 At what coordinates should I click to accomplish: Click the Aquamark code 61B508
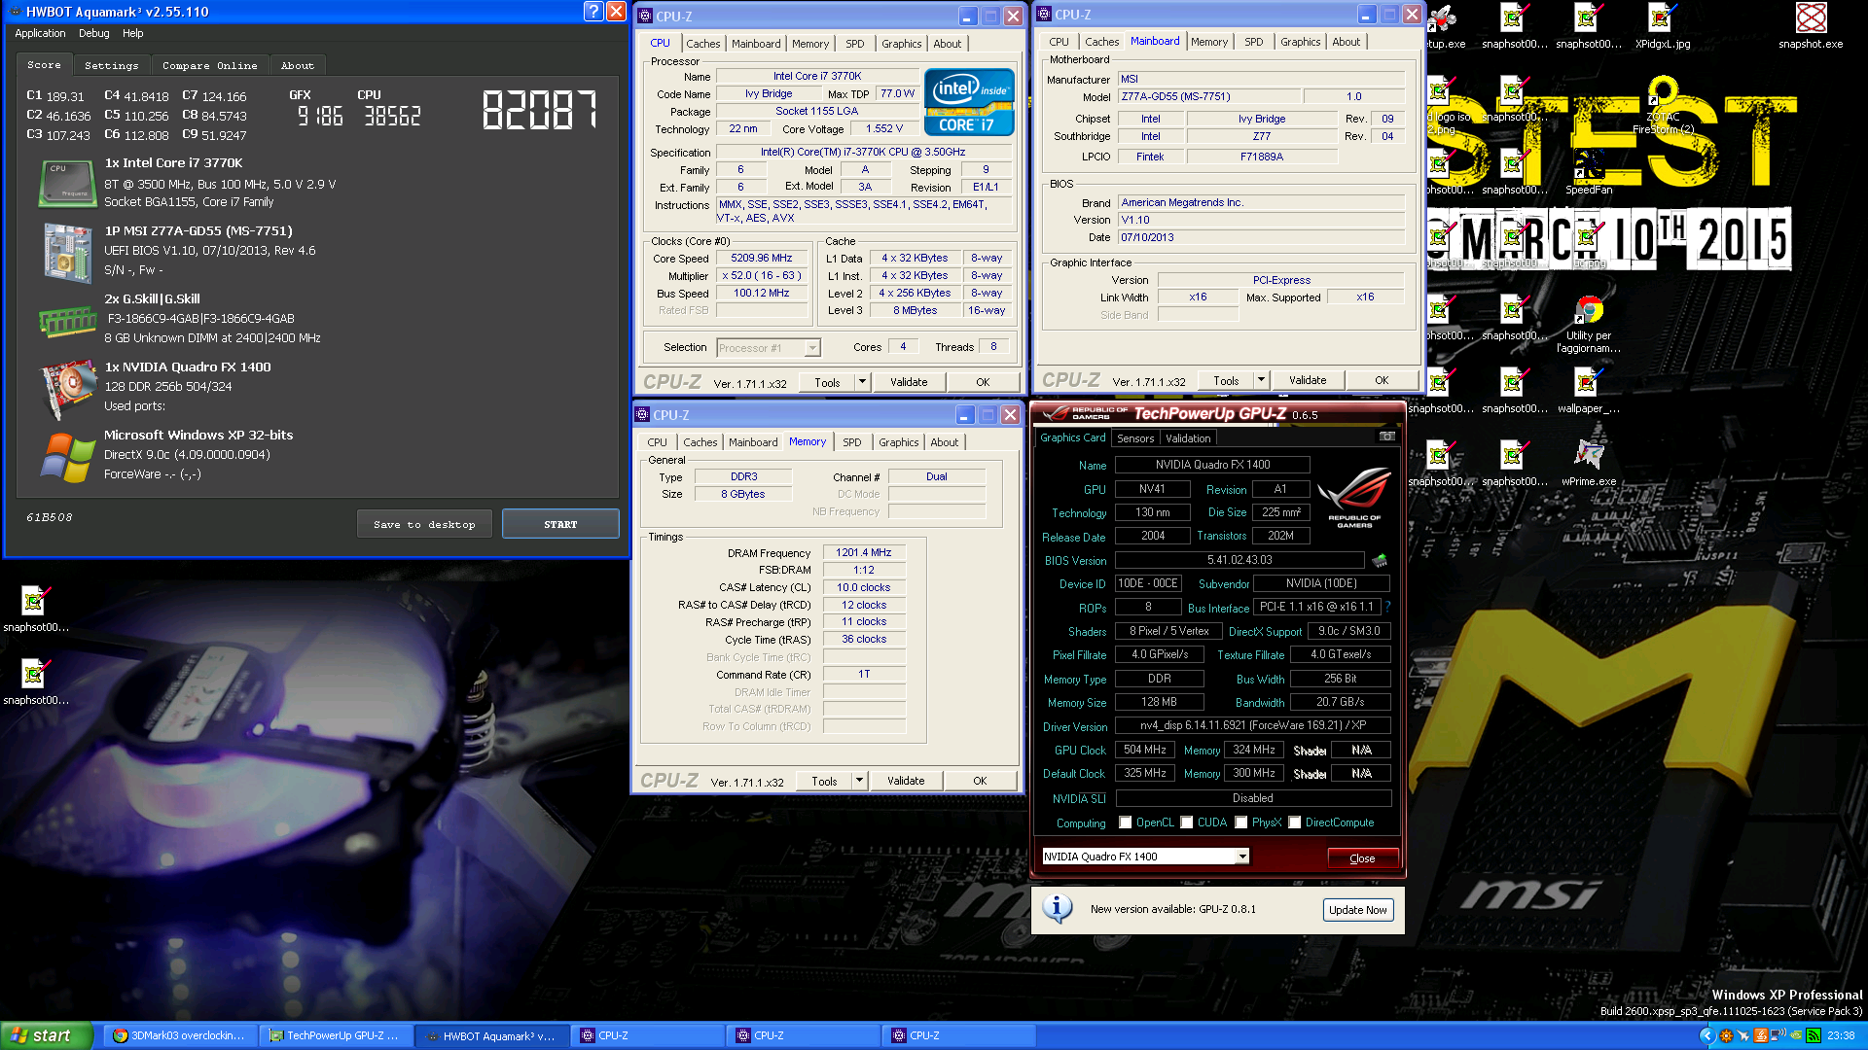pyautogui.click(x=50, y=517)
